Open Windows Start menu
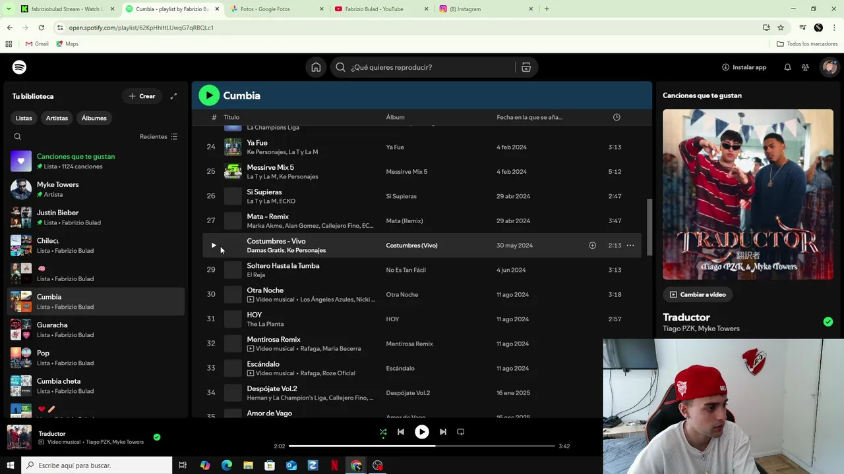Image resolution: width=844 pixels, height=474 pixels. pyautogui.click(x=10, y=465)
